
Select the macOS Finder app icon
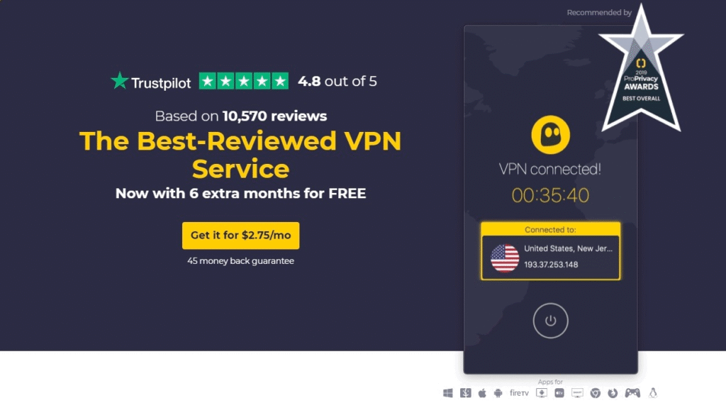tap(465, 393)
